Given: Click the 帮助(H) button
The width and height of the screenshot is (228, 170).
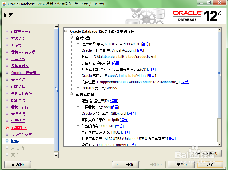Looking at the screenshot, I should coord(18,165).
